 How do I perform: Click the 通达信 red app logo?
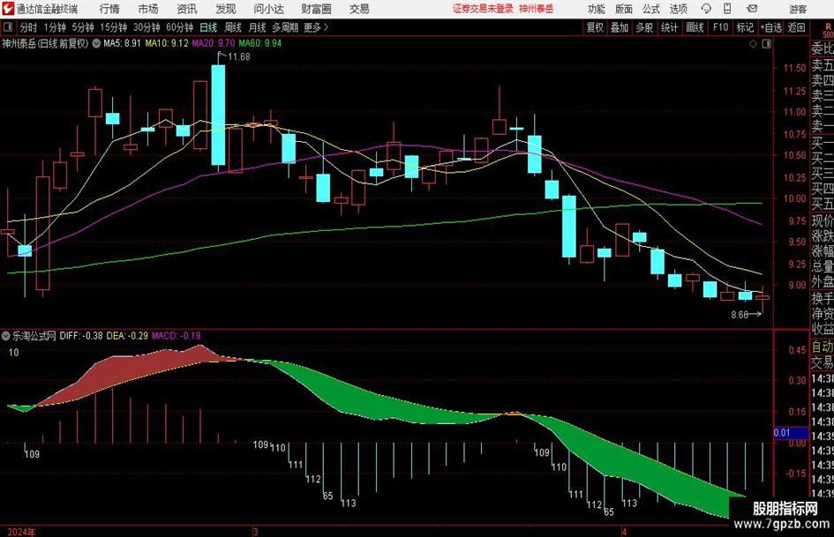point(8,9)
